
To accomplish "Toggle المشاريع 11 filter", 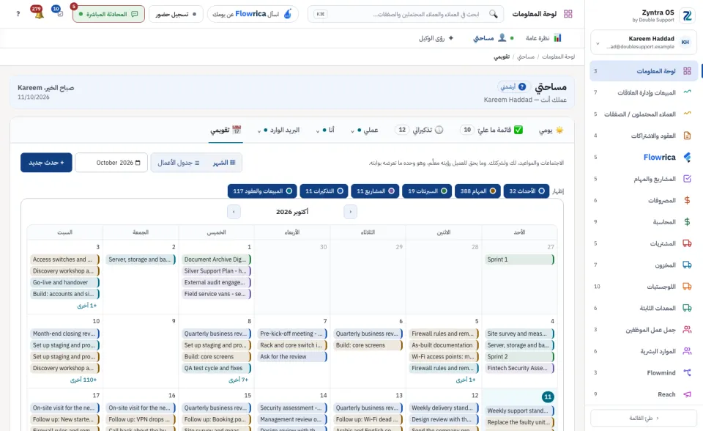I will coord(375,191).
